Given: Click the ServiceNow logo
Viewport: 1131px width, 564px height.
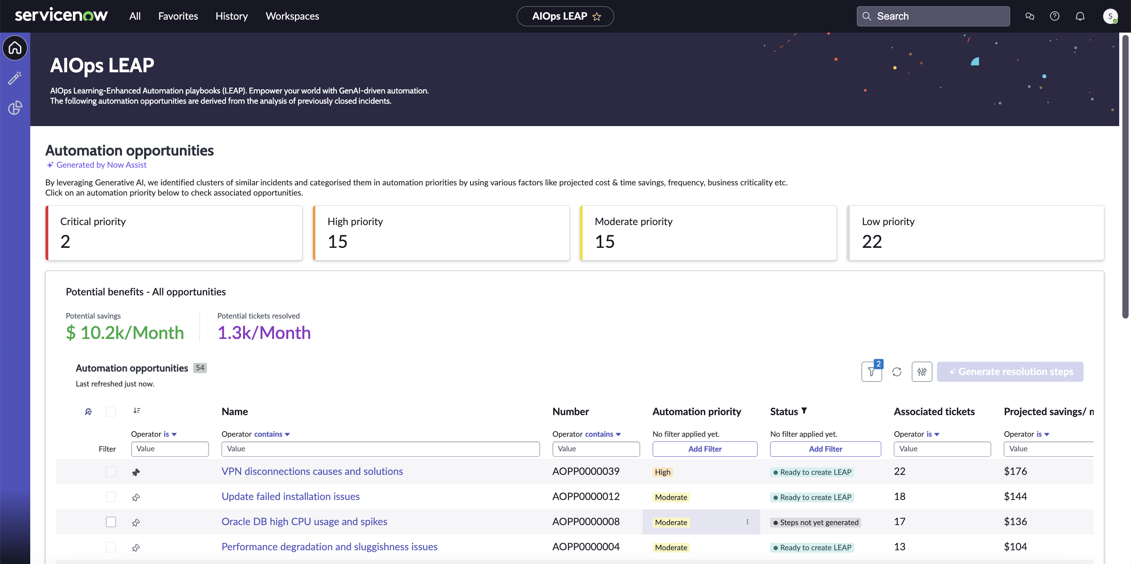Looking at the screenshot, I should pos(61,15).
